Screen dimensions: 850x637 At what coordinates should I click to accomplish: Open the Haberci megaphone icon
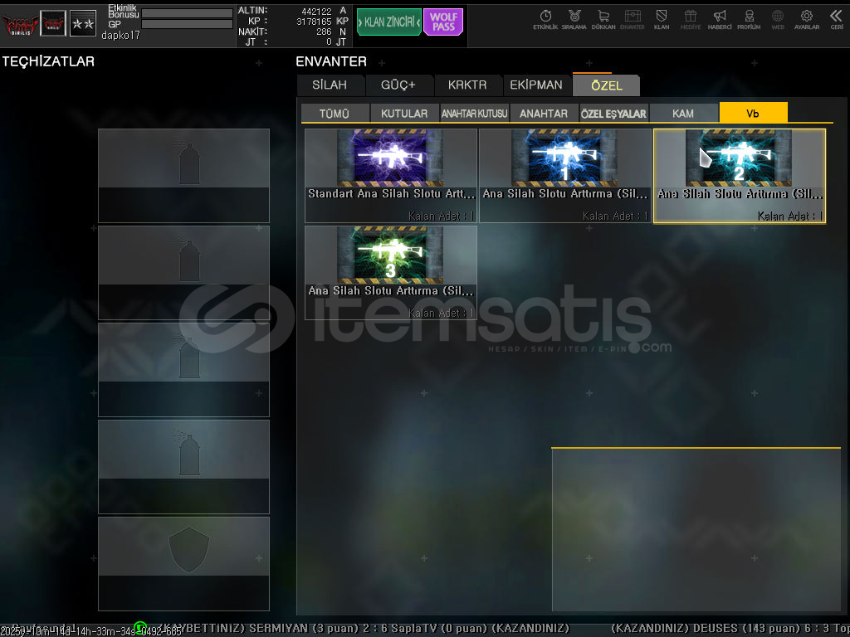(720, 19)
